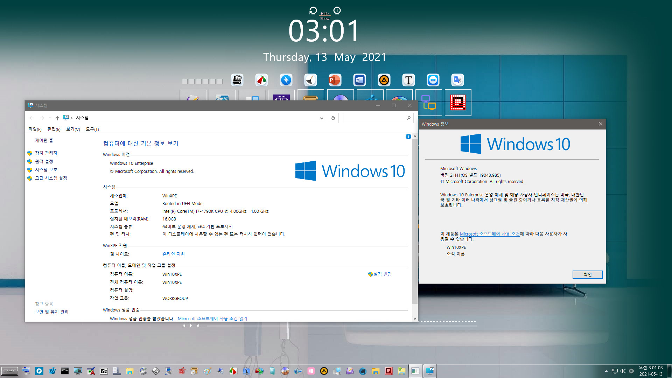Click the search box in 시스템 window

click(378, 118)
